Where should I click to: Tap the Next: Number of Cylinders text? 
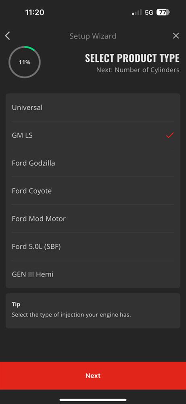pos(138,70)
